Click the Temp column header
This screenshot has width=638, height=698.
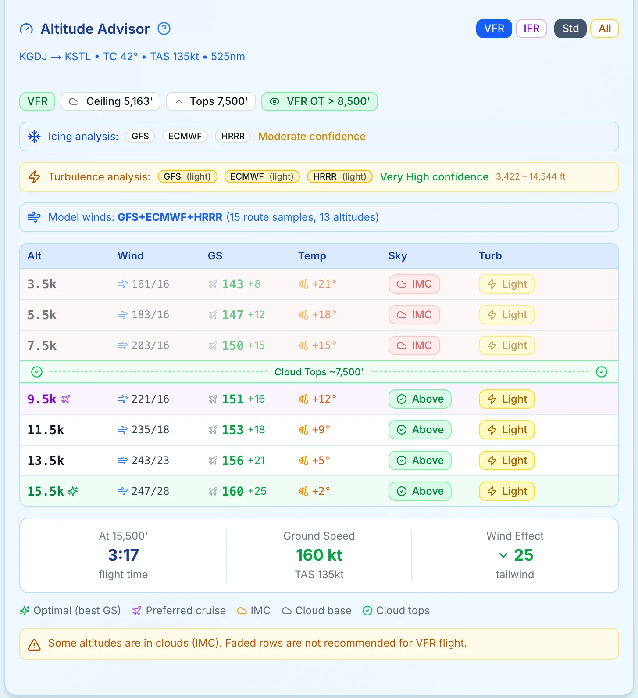(312, 256)
